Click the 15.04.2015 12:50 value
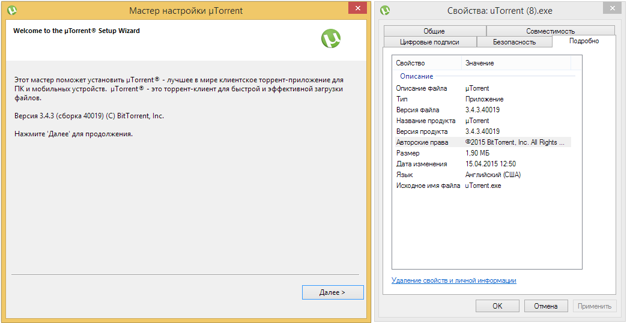This screenshot has width=627, height=323. click(490, 164)
